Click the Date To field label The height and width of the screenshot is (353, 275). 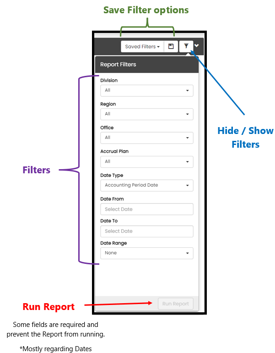tap(109, 221)
